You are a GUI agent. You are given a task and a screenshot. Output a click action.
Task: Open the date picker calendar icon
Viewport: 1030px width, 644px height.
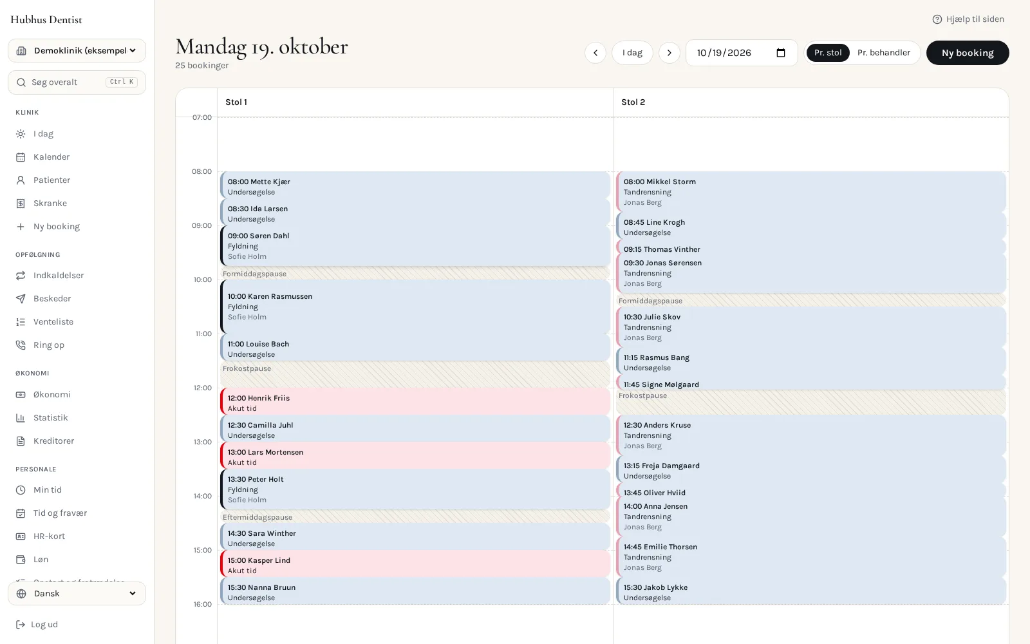[x=781, y=53]
